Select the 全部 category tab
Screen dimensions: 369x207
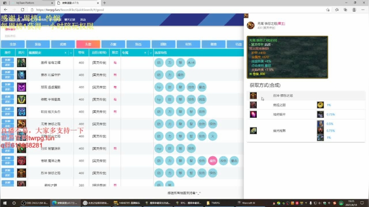(13, 44)
